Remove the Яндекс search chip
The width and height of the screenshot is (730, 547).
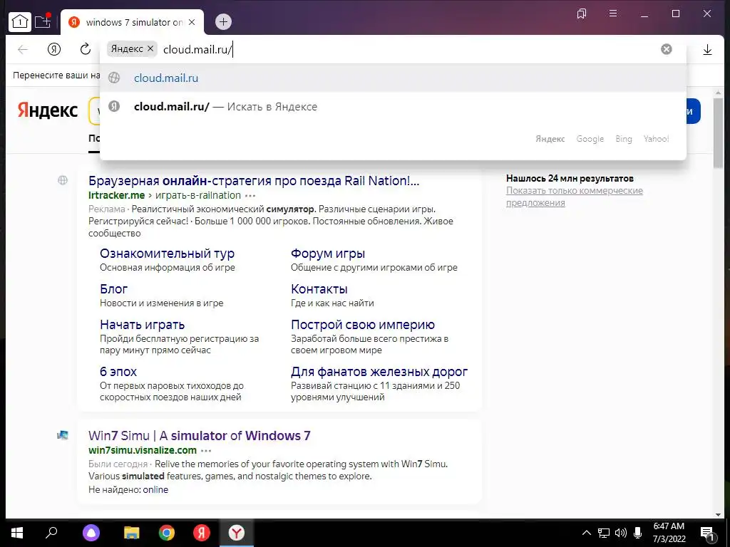(150, 48)
